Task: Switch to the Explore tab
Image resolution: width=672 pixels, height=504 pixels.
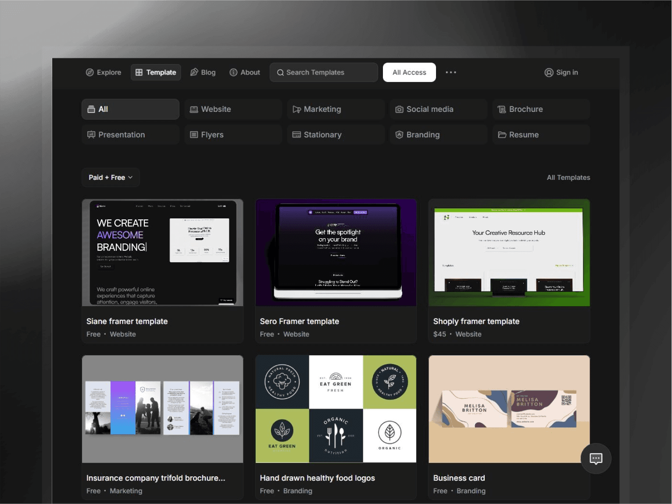Action: tap(104, 72)
